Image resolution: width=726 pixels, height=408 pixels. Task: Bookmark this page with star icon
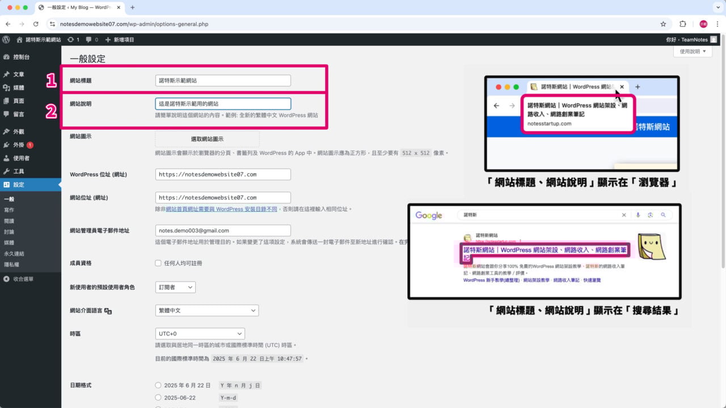pyautogui.click(x=663, y=24)
